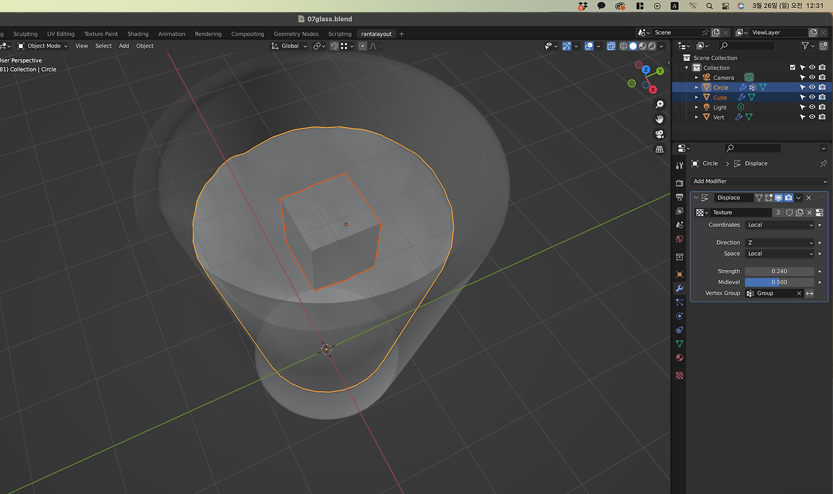
Task: Uncheck the Collection exclude checkbox
Action: click(x=793, y=68)
